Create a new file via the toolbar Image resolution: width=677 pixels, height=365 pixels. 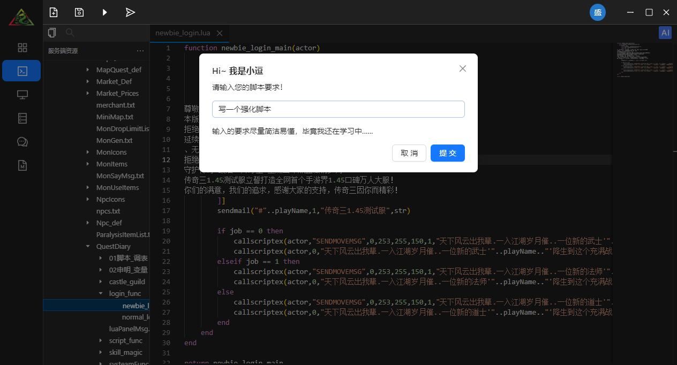point(53,12)
